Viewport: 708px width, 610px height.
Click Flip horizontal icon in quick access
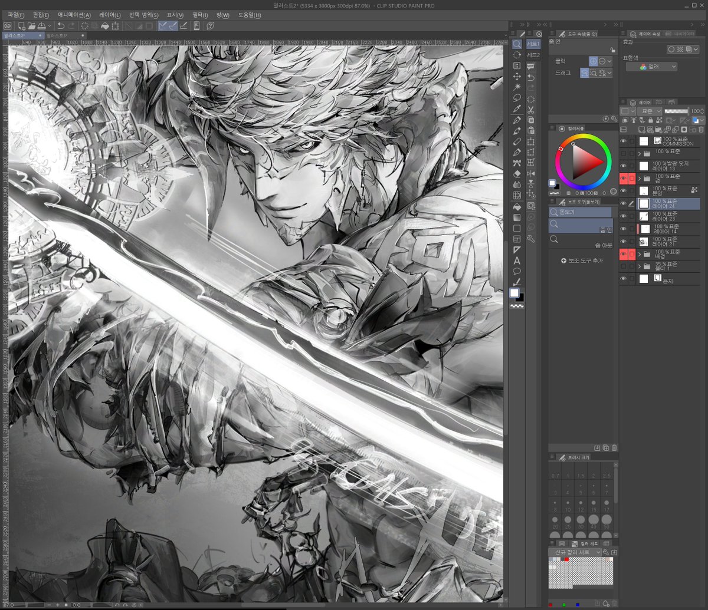coord(531,173)
